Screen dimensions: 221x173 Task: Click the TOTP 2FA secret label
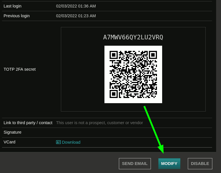[x=20, y=69]
